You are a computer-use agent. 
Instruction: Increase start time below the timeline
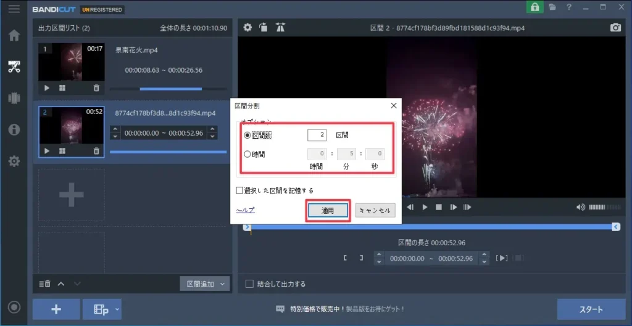tap(378, 255)
